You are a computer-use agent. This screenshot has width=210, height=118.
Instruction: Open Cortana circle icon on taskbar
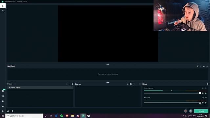[45, 116]
